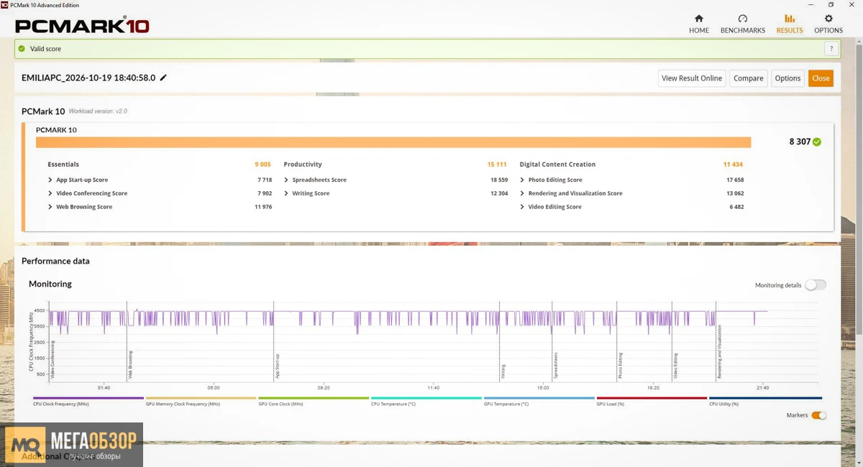The width and height of the screenshot is (863, 467).
Task: Open the BENCHMARKS tab
Action: point(743,24)
